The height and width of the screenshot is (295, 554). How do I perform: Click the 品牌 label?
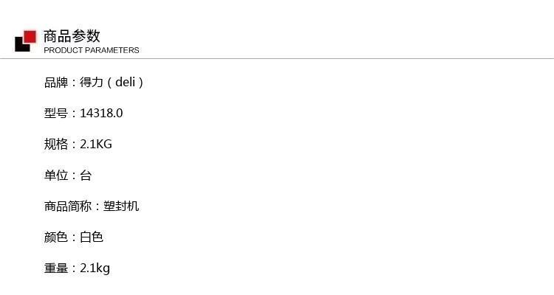(56, 82)
